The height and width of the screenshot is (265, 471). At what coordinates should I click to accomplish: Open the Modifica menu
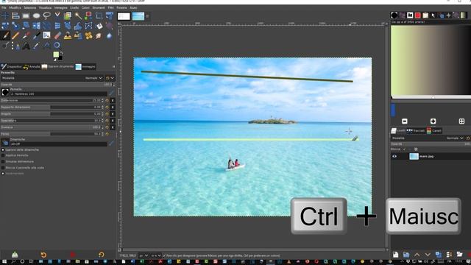tap(15, 7)
